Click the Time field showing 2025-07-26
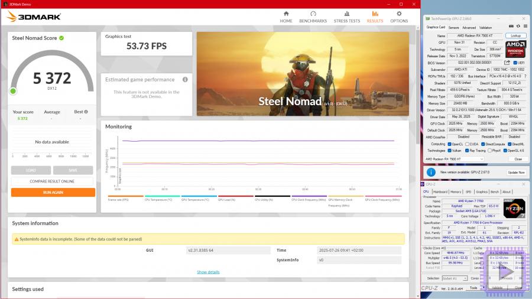 pos(359,251)
